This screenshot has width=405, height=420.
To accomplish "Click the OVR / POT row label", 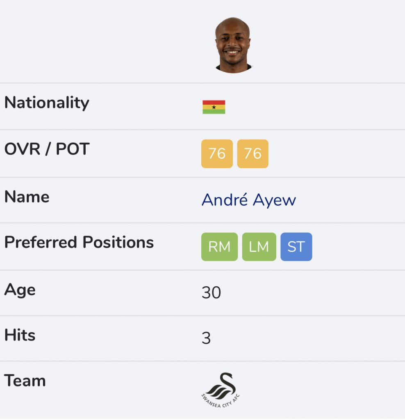I will pos(47,149).
